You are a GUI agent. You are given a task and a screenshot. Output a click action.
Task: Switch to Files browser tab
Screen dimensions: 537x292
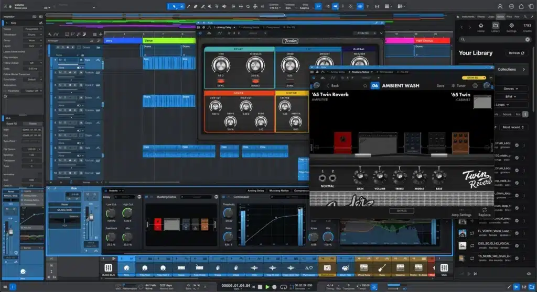tap(509, 16)
